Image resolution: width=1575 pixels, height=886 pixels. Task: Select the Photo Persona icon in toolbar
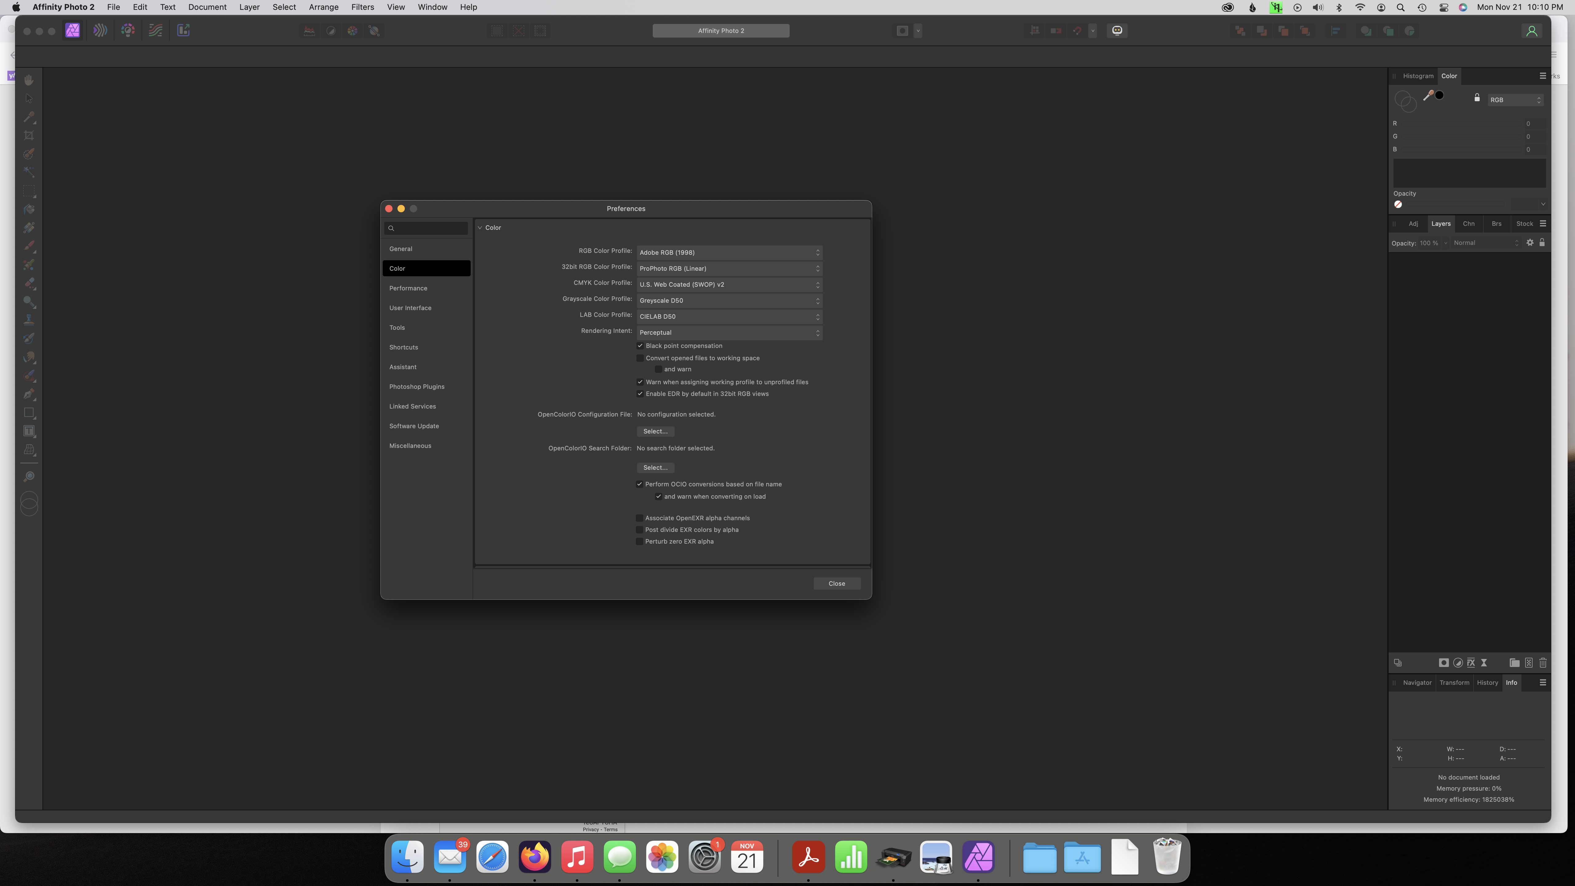click(73, 30)
